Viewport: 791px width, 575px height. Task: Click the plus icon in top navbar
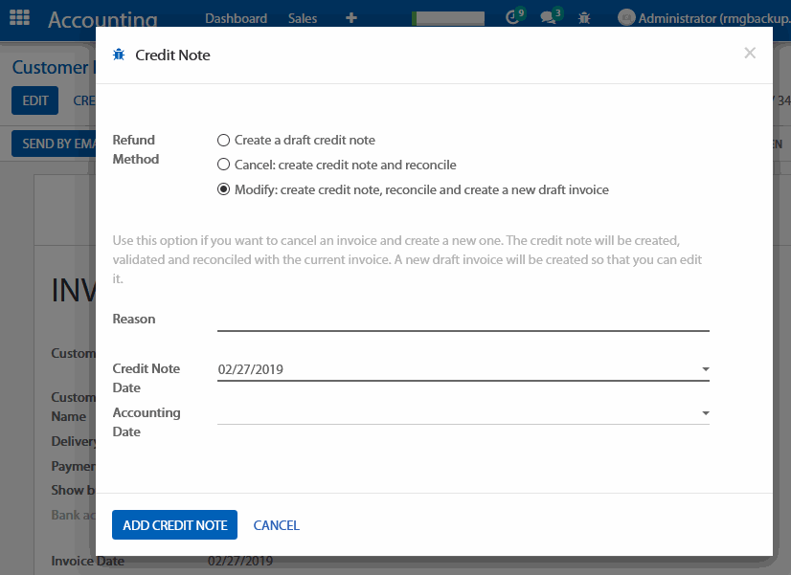[x=350, y=18]
